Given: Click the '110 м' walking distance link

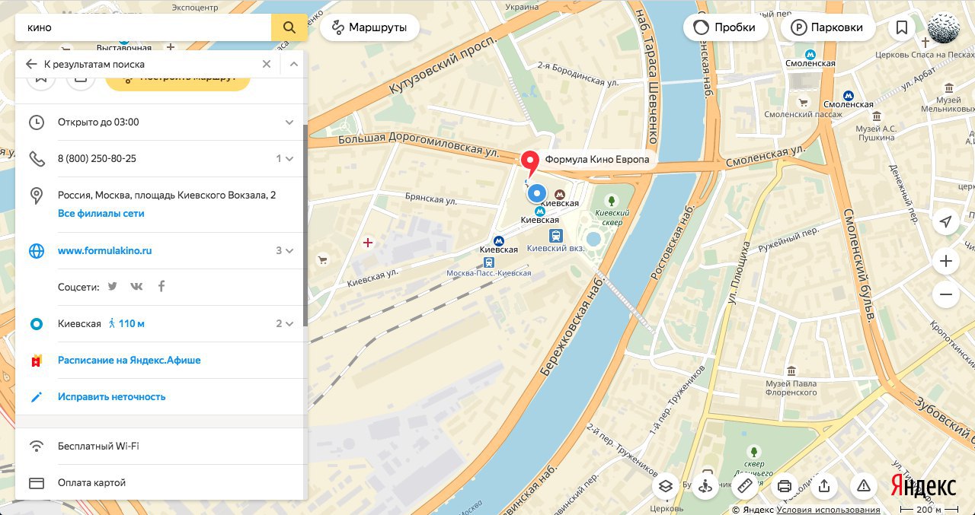Looking at the screenshot, I should click(x=131, y=323).
